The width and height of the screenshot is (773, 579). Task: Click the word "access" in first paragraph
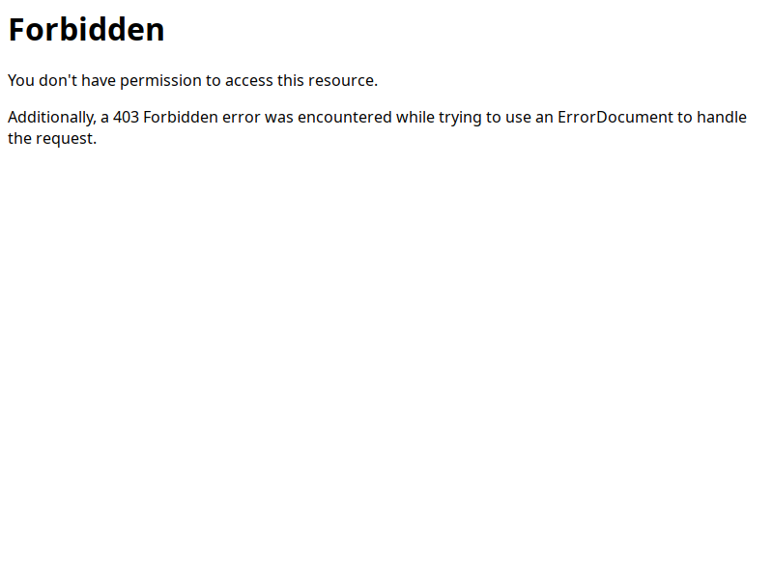(x=249, y=81)
